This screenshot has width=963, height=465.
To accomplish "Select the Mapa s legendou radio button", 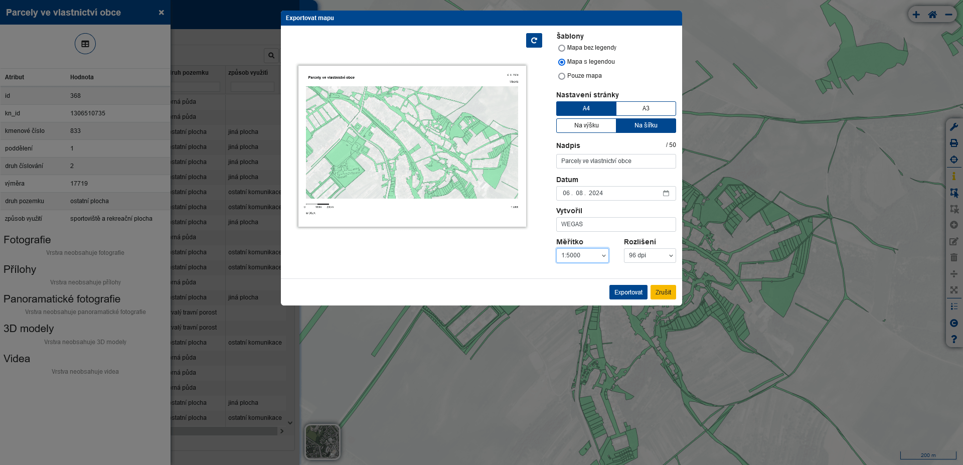I will coord(562,62).
